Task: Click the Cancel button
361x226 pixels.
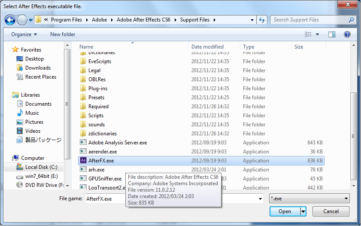Action: pos(331,211)
